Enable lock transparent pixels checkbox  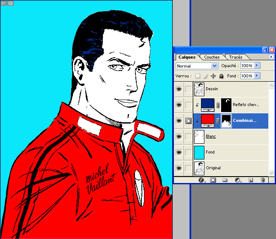pos(198,76)
